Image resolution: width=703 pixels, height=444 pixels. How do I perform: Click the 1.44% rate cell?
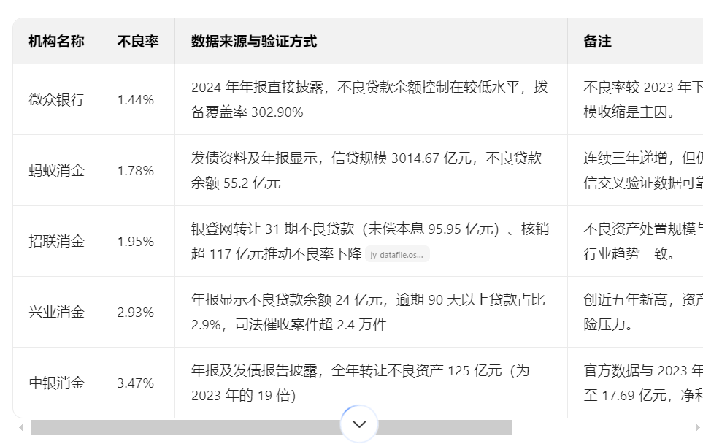(136, 100)
